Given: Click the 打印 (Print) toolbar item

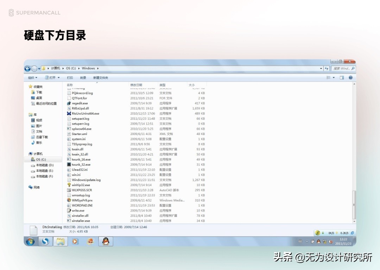Looking at the screenshot, I should click(x=70, y=78).
